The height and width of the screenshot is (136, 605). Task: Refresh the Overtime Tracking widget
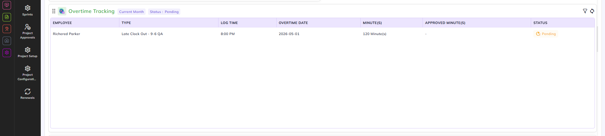click(592, 11)
